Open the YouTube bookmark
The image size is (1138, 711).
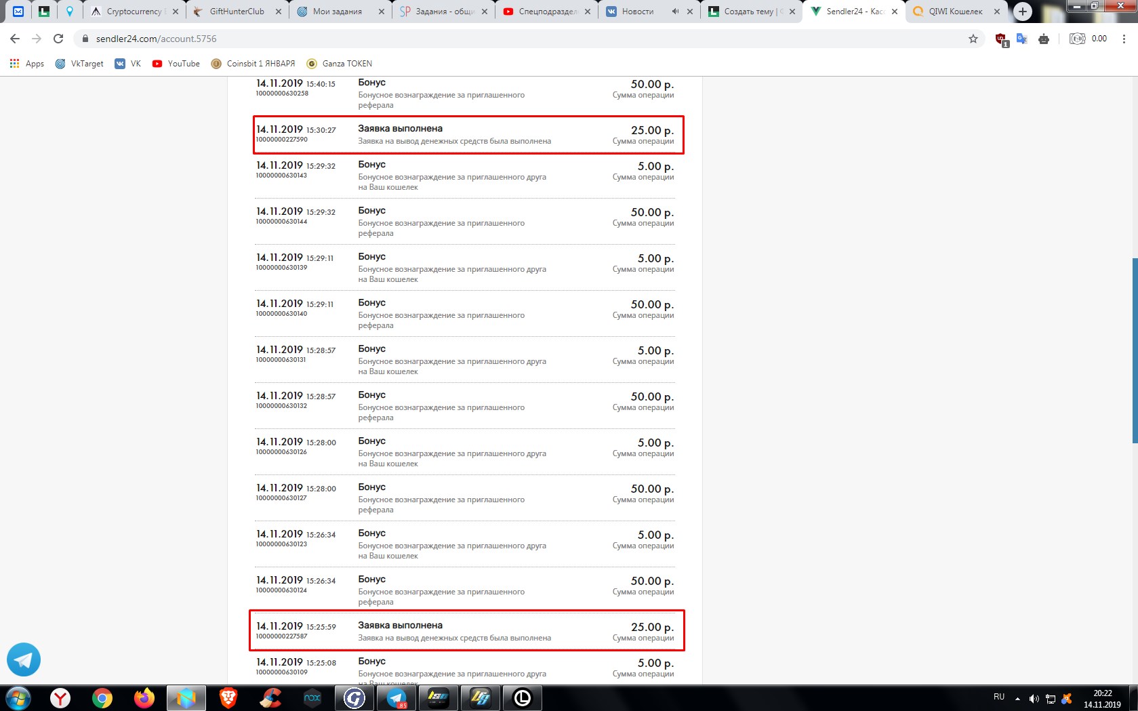(176, 64)
